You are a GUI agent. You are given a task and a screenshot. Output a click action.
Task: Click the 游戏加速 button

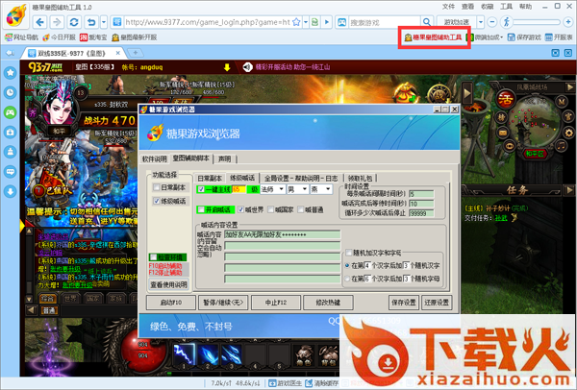[x=457, y=22]
